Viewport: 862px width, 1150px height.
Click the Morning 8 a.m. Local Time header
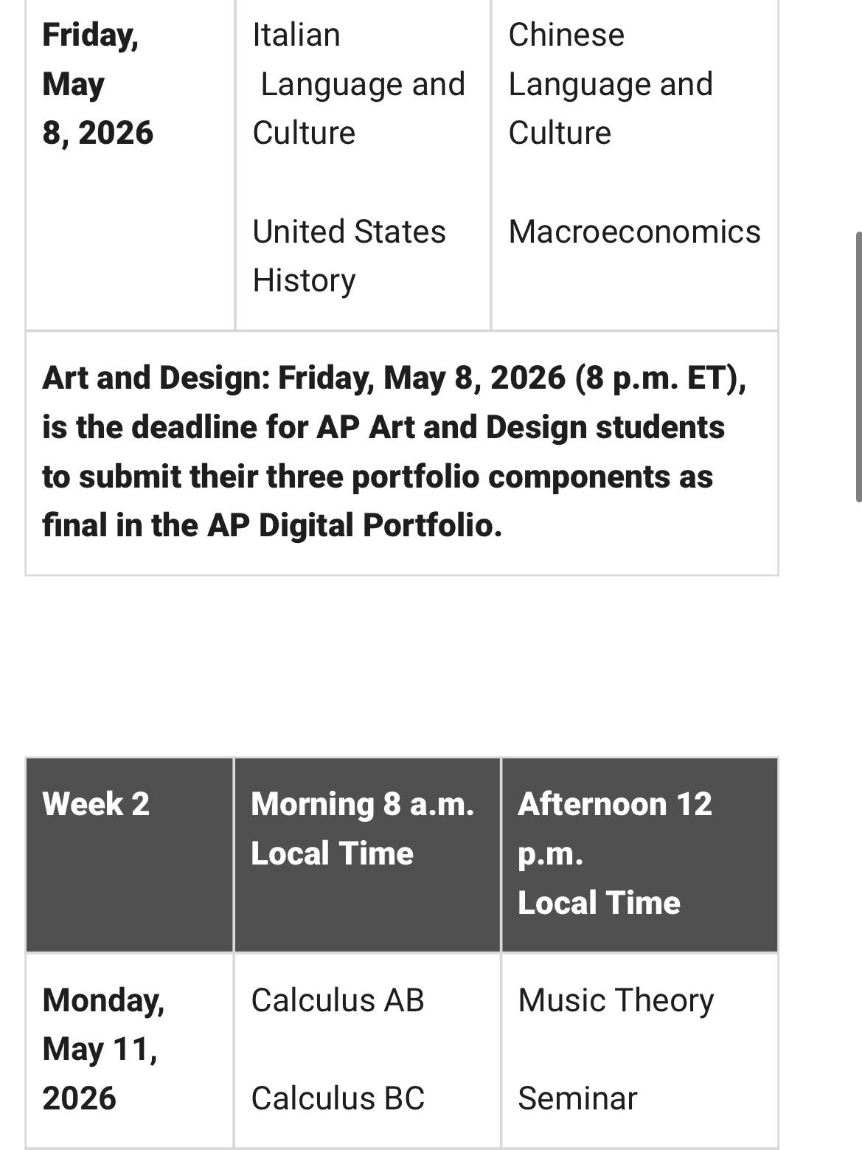pyautogui.click(x=362, y=828)
